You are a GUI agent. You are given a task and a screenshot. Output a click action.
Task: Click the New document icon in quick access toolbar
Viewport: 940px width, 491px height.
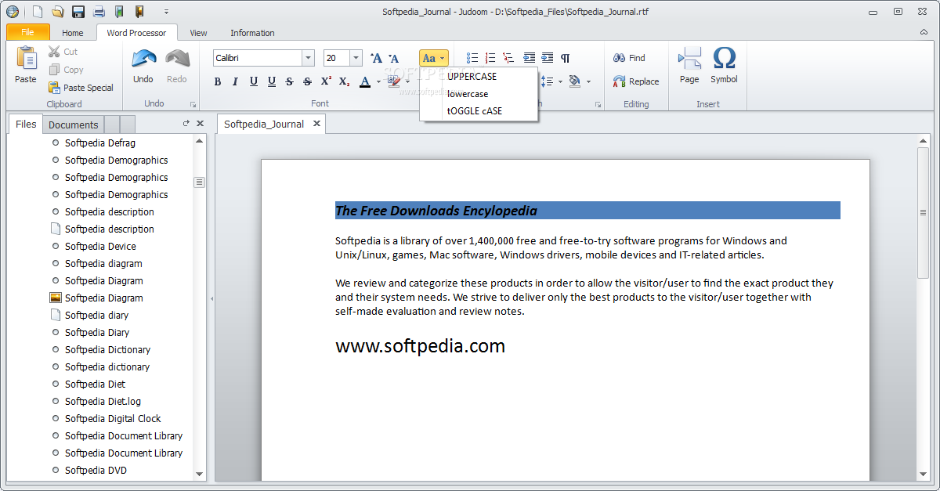[37, 12]
